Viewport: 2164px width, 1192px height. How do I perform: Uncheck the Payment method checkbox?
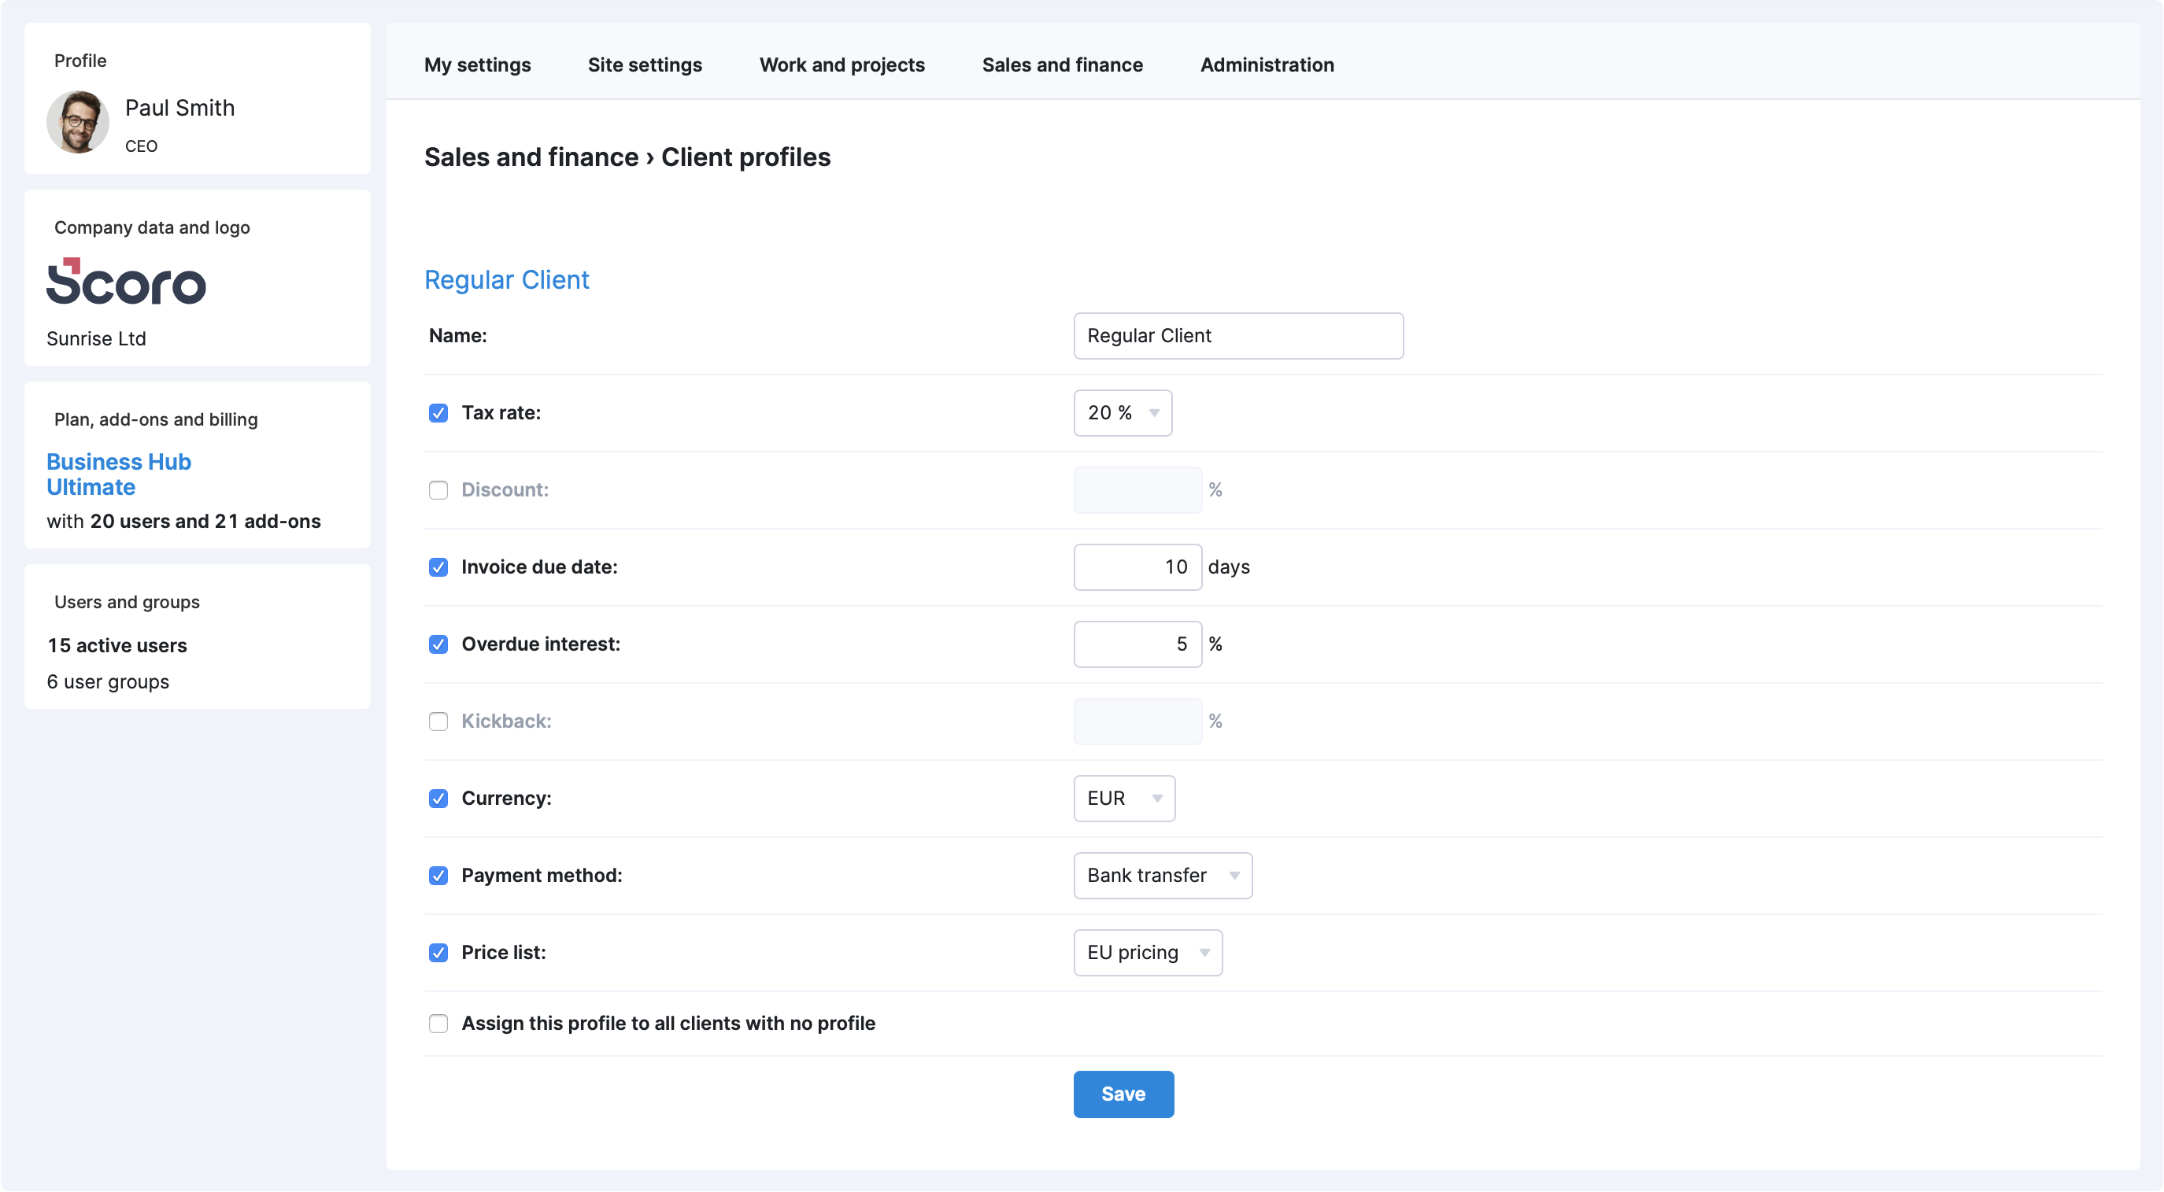tap(438, 876)
